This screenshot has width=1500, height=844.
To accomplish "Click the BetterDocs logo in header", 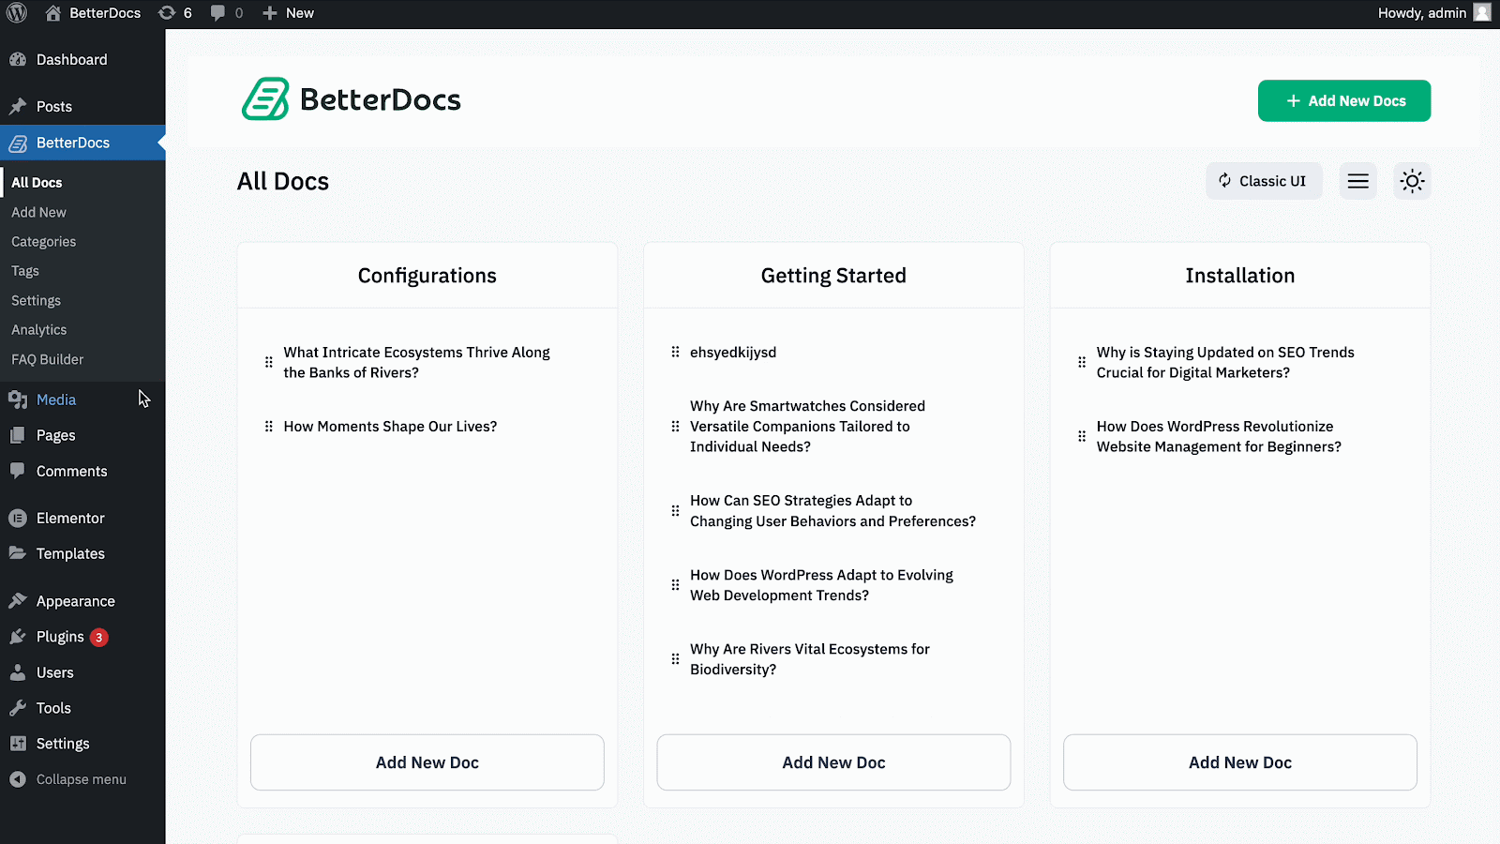I will click(x=352, y=99).
